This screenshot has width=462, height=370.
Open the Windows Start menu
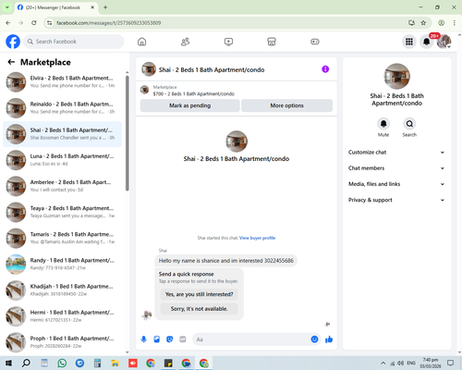coord(8,363)
